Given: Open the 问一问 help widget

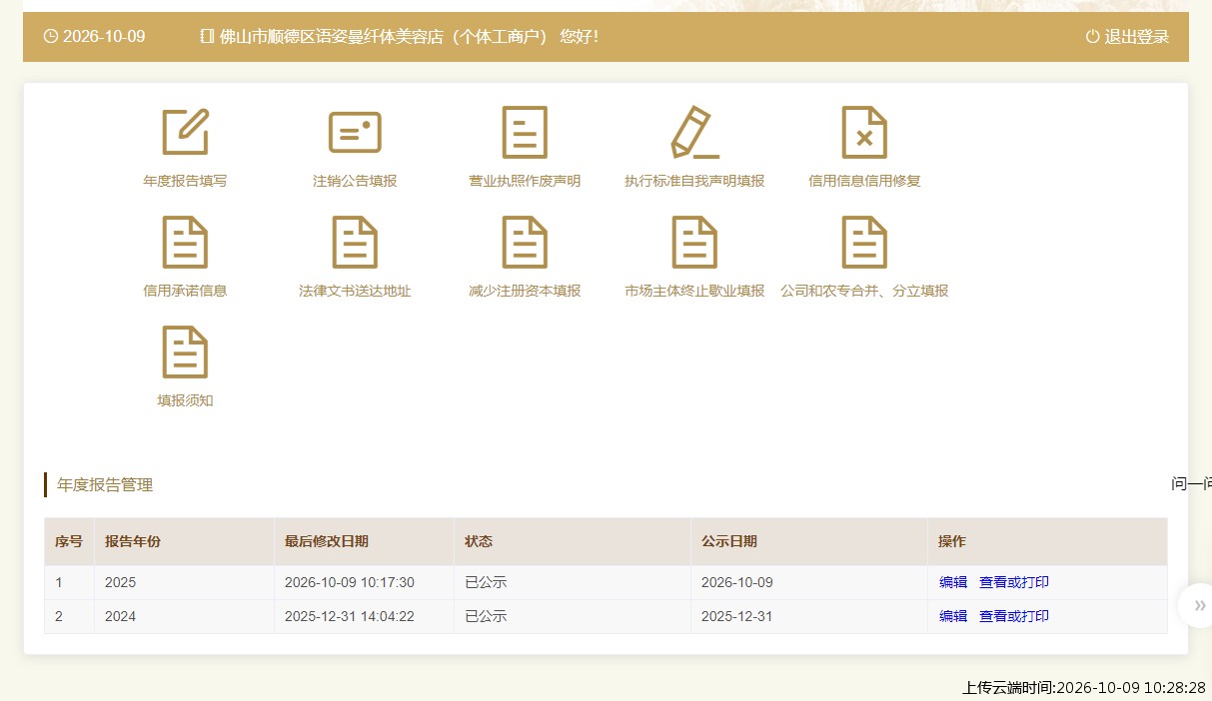Looking at the screenshot, I should tap(1191, 484).
